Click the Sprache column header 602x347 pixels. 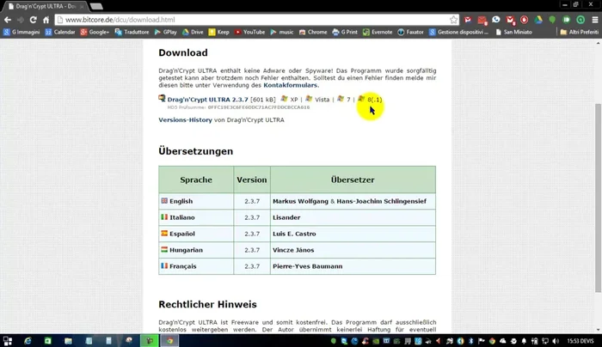tap(196, 180)
